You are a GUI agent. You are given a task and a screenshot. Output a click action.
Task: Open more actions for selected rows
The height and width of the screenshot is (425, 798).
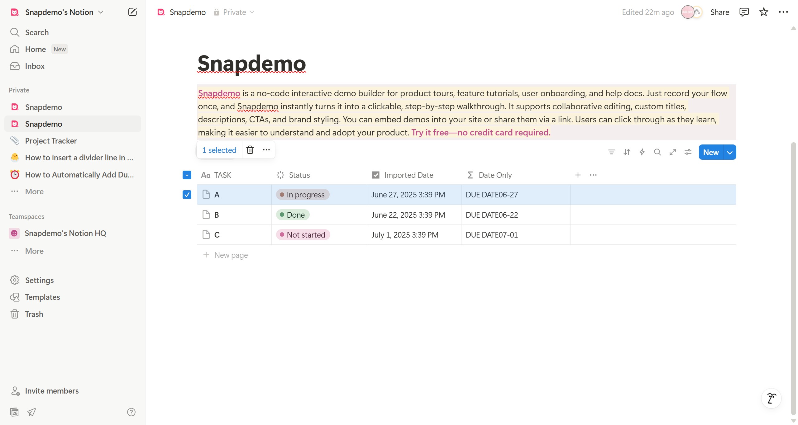266,150
